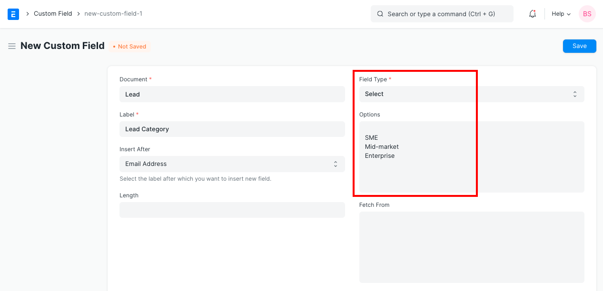Open the ERPNext logo icon in navbar
Viewport: 603px width, 291px height.
pyautogui.click(x=13, y=14)
